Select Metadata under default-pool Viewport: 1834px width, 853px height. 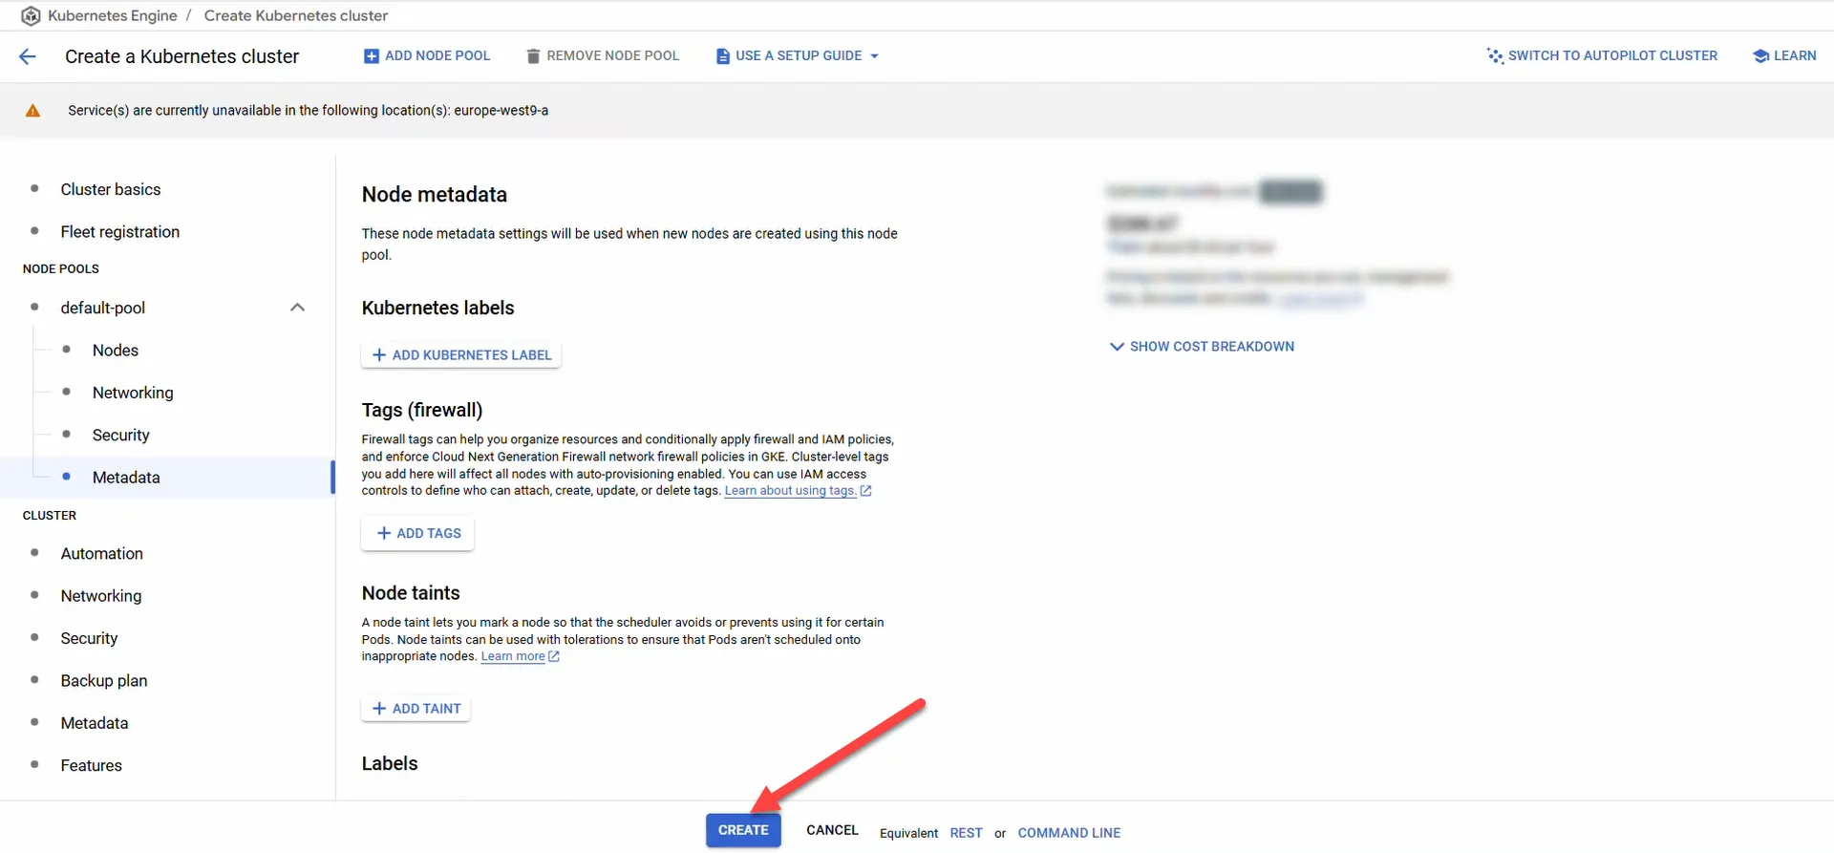point(126,478)
